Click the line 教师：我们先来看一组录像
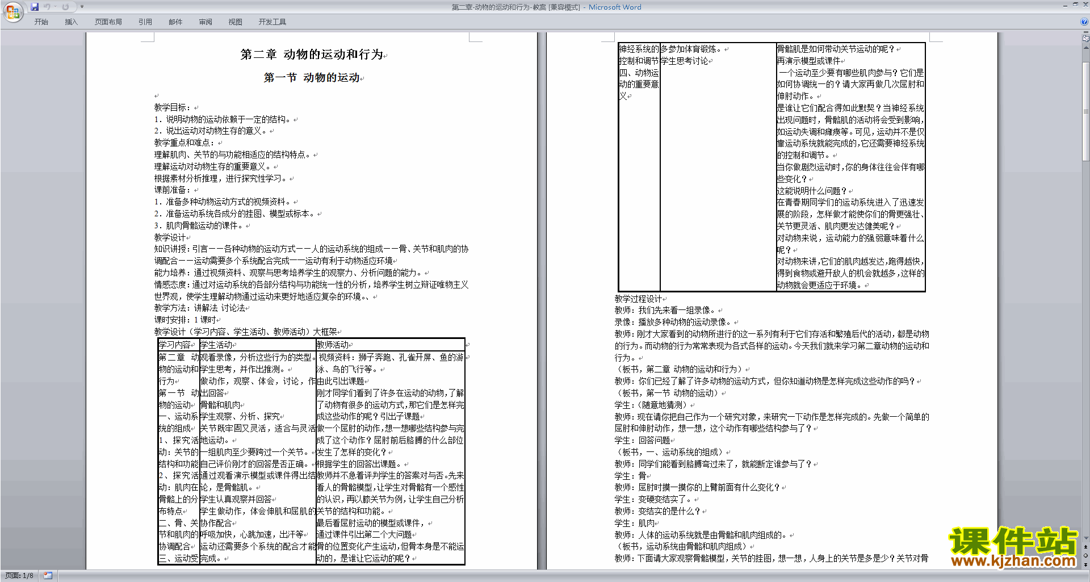Viewport: 1090px width, 582px height. pyautogui.click(x=665, y=310)
